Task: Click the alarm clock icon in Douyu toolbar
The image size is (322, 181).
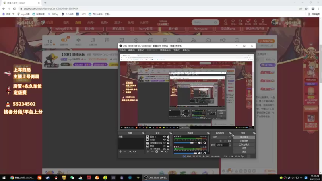Action: coord(122,40)
